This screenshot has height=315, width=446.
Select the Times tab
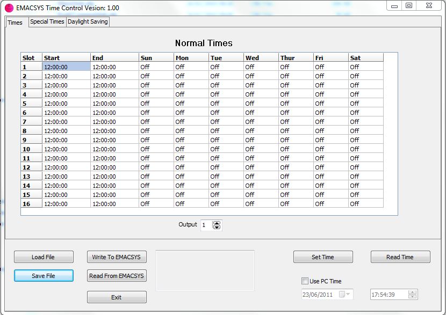pos(15,23)
